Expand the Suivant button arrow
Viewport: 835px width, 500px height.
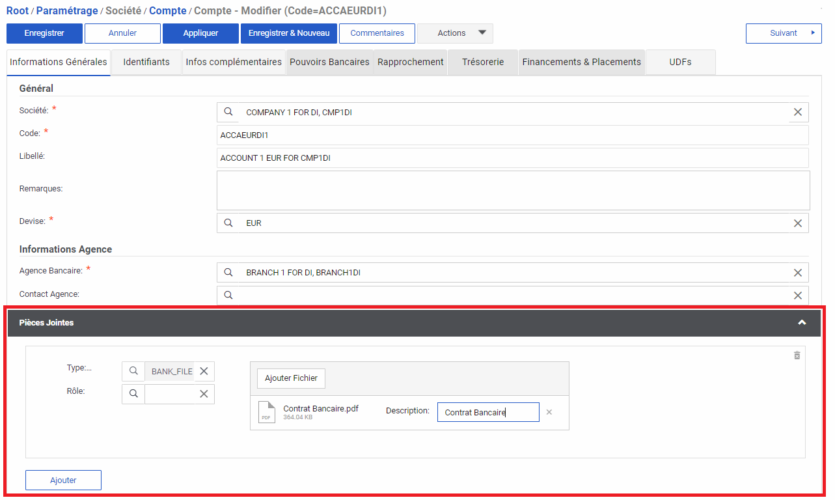(x=812, y=33)
